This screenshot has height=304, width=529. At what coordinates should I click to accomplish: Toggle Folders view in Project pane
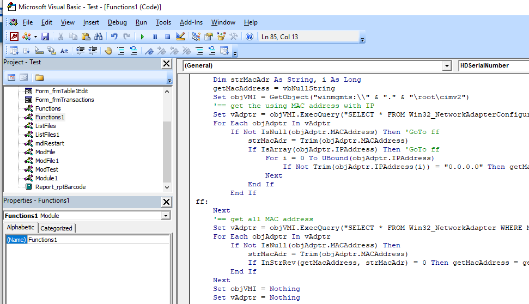(x=40, y=77)
